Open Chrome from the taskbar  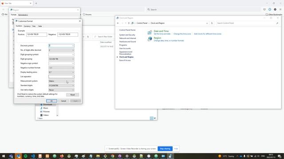(112, 156)
